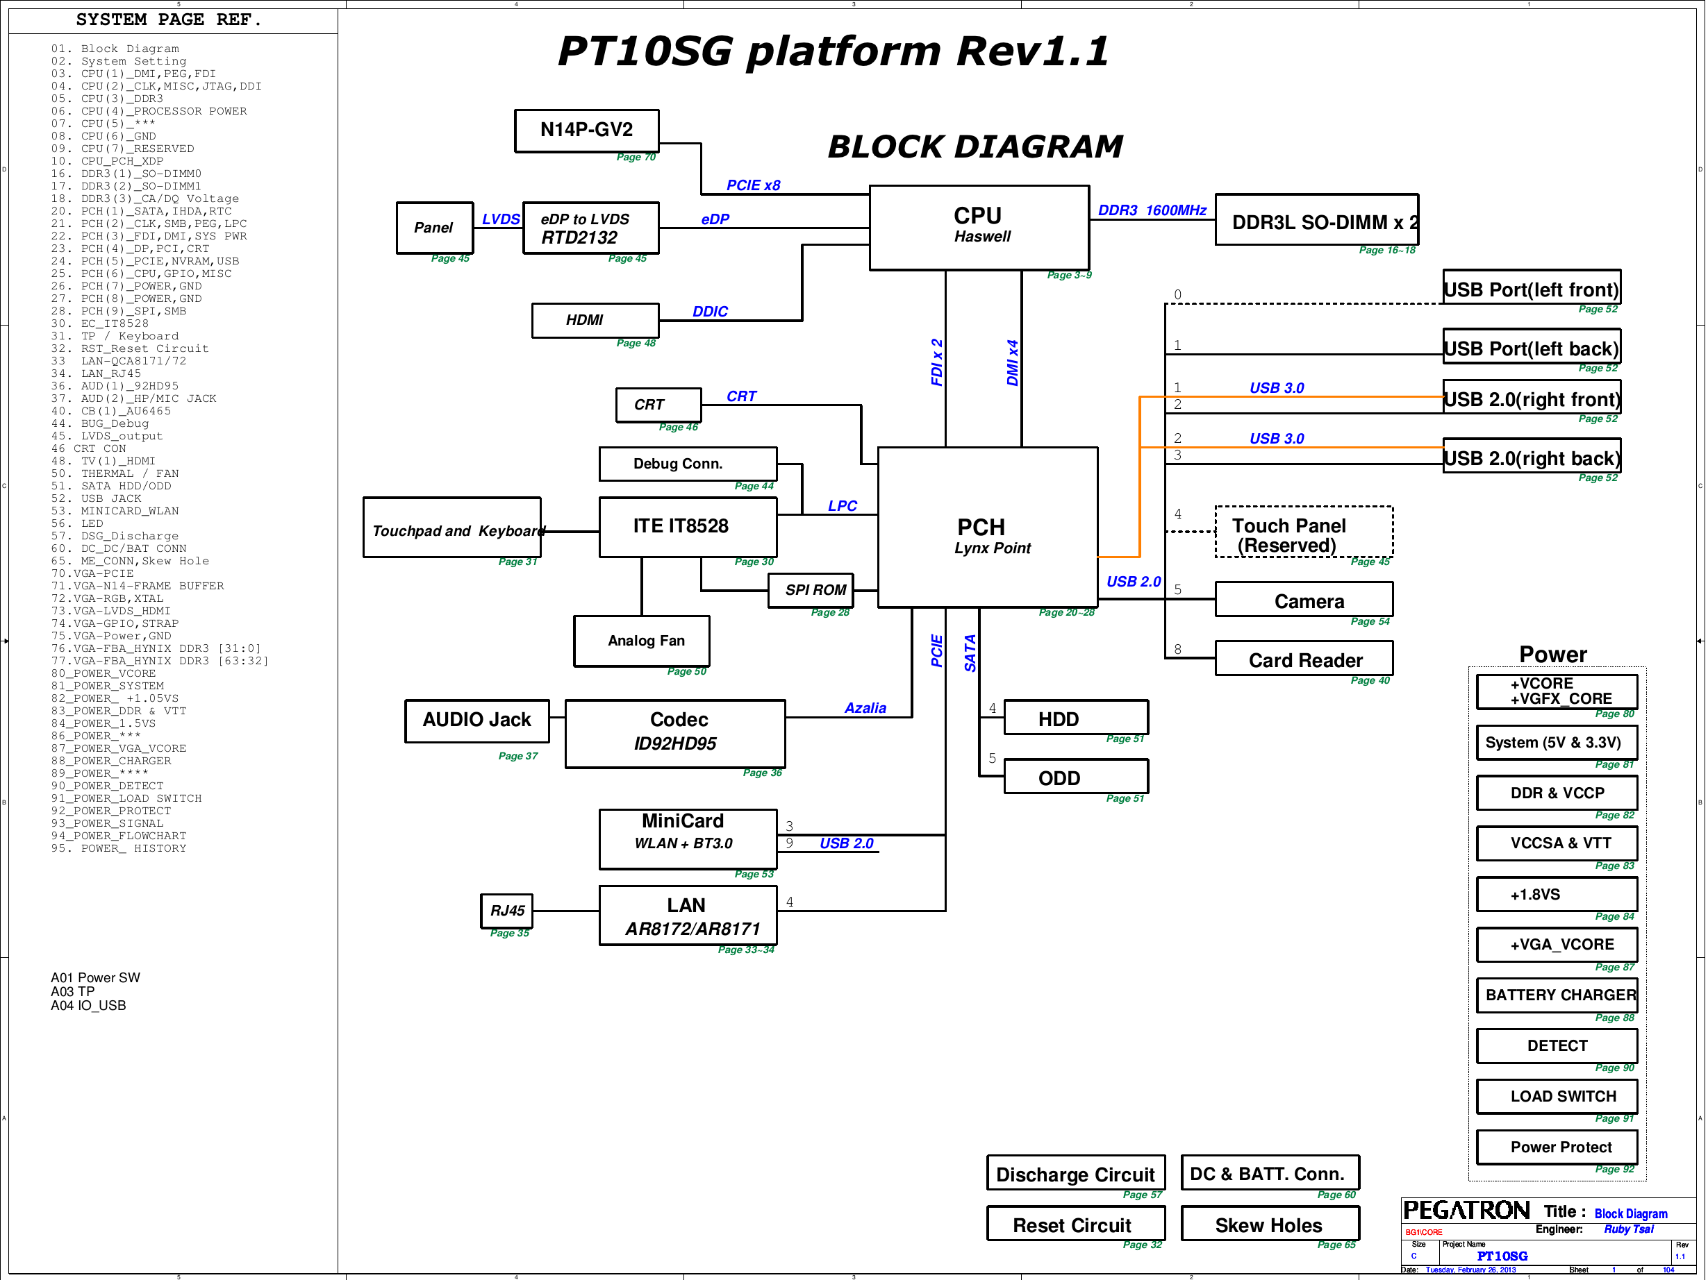Click the Power Protect block
Screen dimensions: 1708x1280
(x=1557, y=1147)
